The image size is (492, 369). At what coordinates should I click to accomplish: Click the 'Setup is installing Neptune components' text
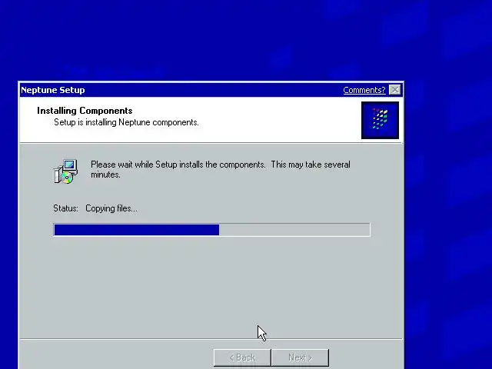(126, 122)
